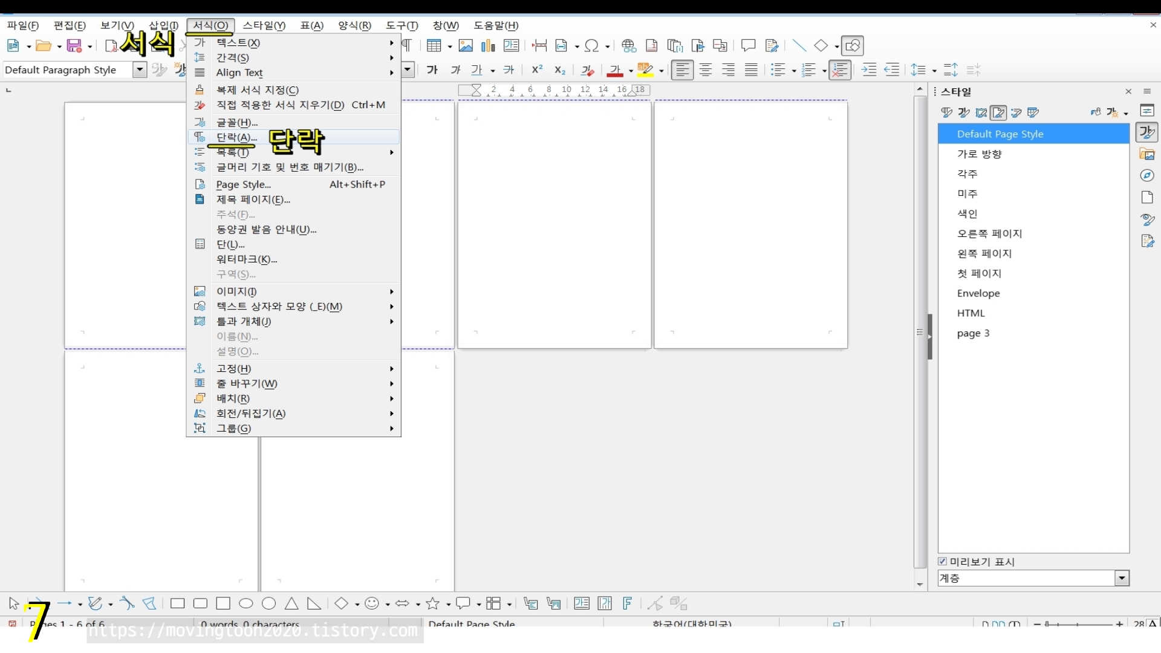
Task: Toggle strikethrough formatting
Action: tap(509, 70)
